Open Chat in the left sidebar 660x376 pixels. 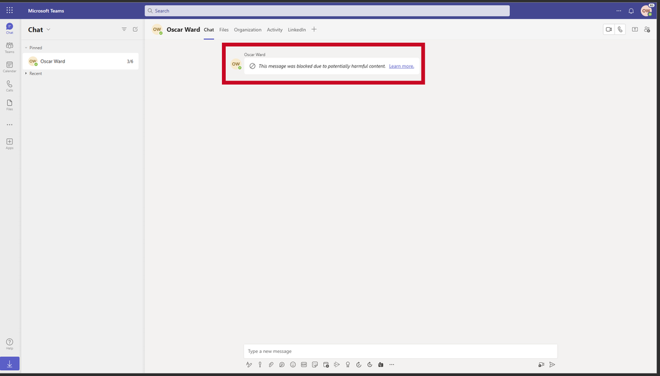point(9,28)
